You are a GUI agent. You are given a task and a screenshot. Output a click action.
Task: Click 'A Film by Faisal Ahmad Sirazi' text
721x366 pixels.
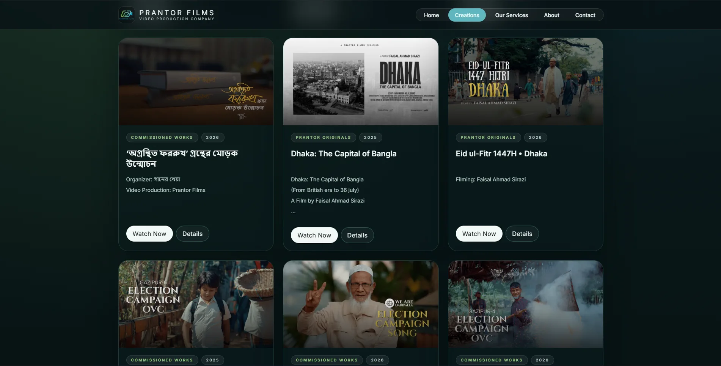(328, 201)
